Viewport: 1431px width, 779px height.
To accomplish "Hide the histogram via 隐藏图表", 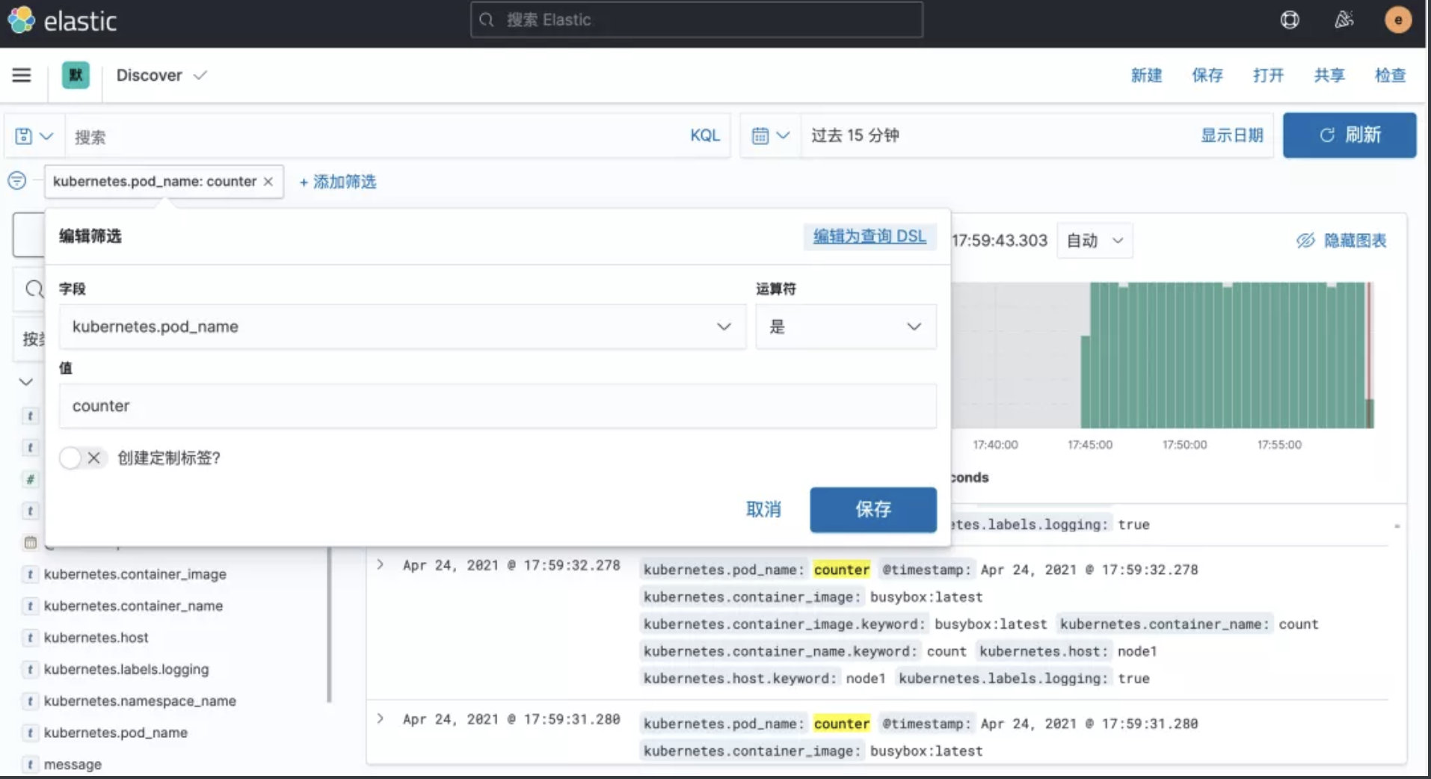I will pos(1341,240).
